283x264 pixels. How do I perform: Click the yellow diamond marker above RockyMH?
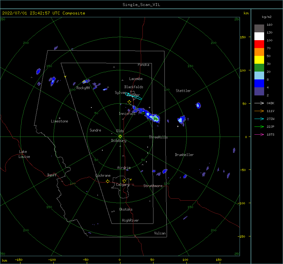click(84, 82)
